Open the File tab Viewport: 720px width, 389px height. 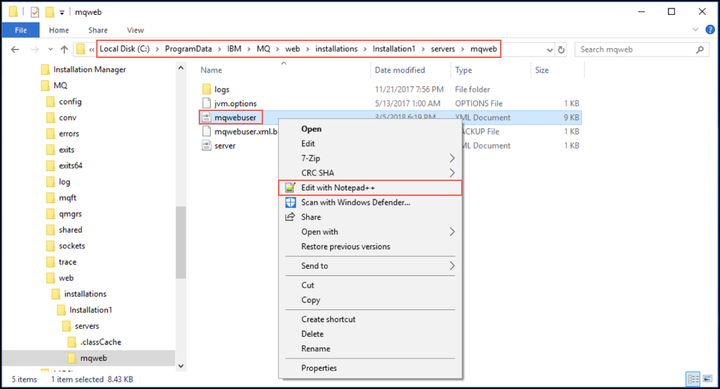pos(21,30)
